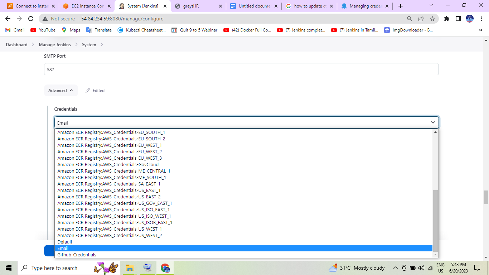The image size is (489, 275).
Task: Show more bookmarks overflow chevron
Action: pyautogui.click(x=480, y=30)
